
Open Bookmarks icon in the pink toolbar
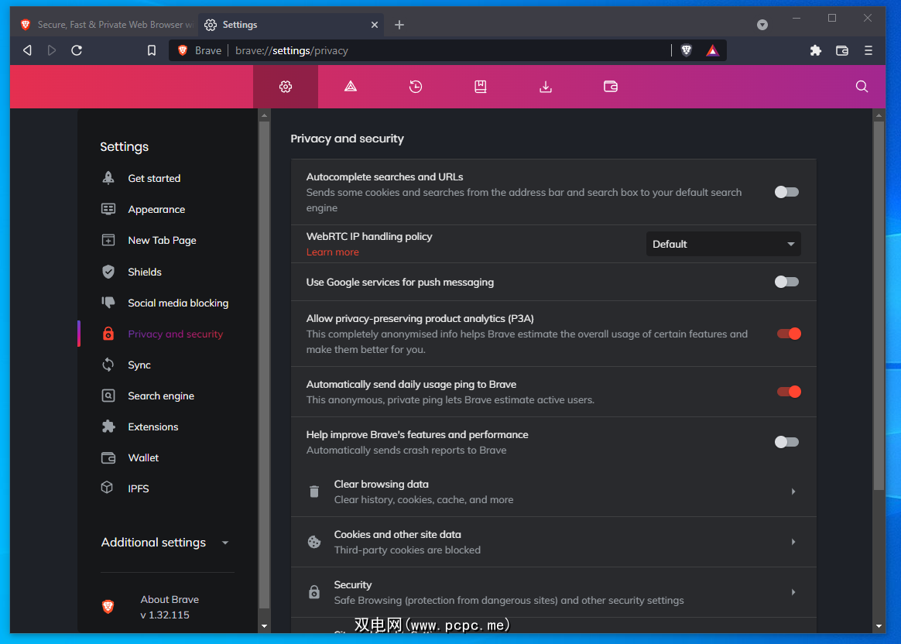(481, 87)
